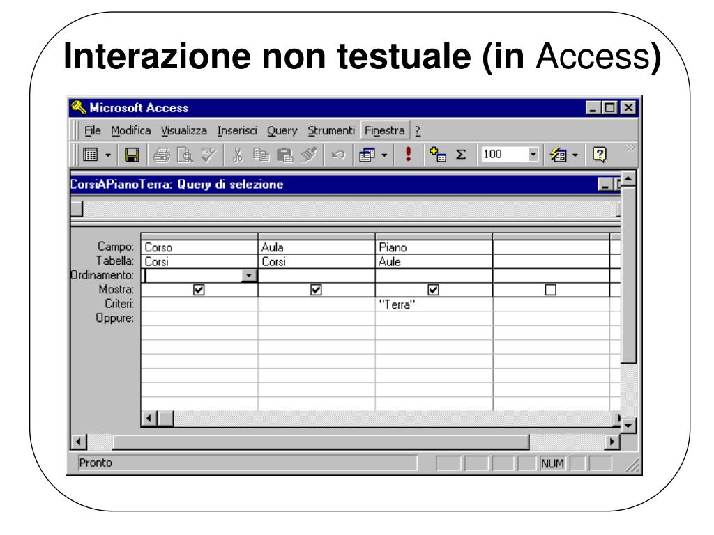Open the Office Assistant help icon

point(600,155)
